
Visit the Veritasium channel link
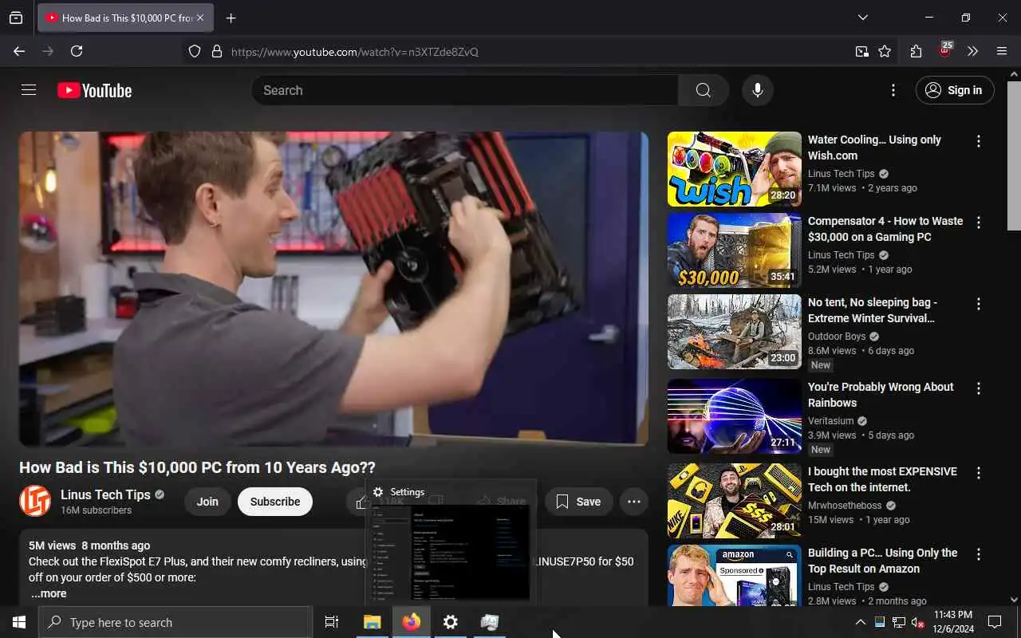[830, 421]
